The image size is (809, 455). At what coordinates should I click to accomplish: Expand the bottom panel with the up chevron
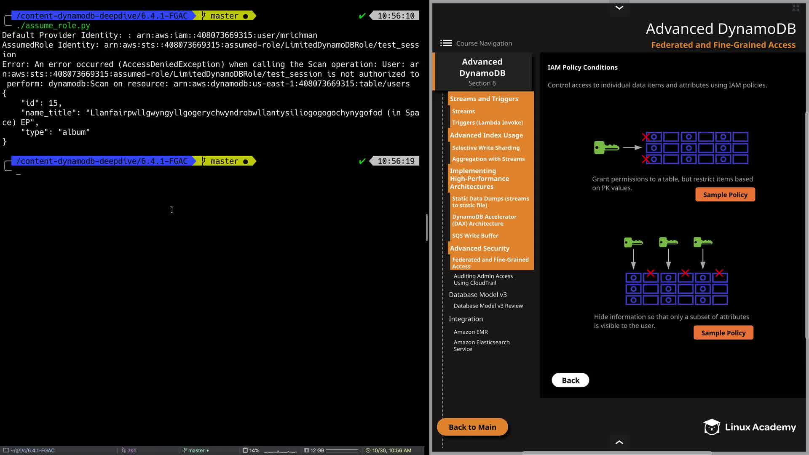click(619, 442)
